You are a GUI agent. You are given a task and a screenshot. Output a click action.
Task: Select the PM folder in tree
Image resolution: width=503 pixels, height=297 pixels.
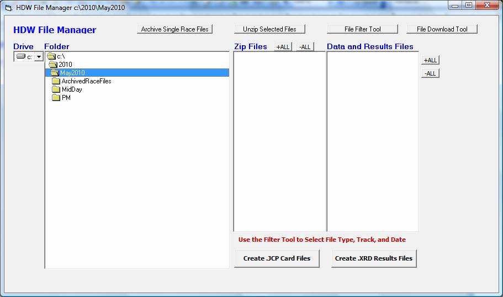[66, 98]
